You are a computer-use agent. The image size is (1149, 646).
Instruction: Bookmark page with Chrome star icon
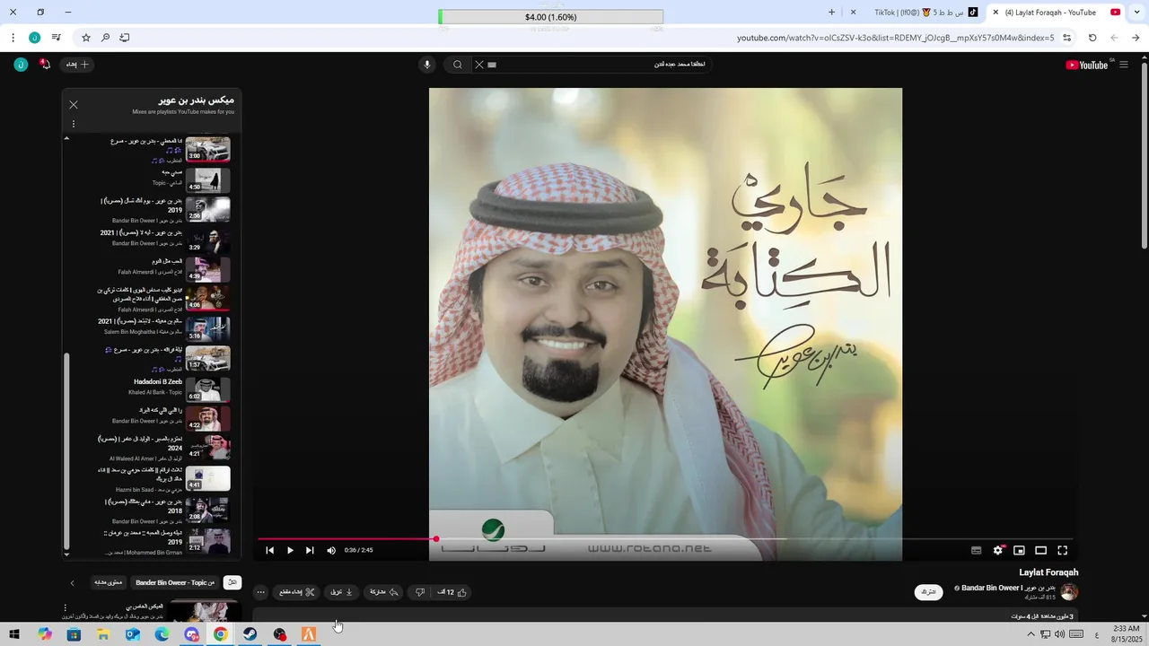click(x=86, y=38)
